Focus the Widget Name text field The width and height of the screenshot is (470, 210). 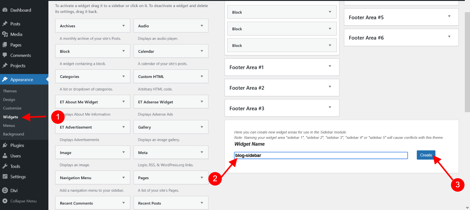click(x=321, y=155)
